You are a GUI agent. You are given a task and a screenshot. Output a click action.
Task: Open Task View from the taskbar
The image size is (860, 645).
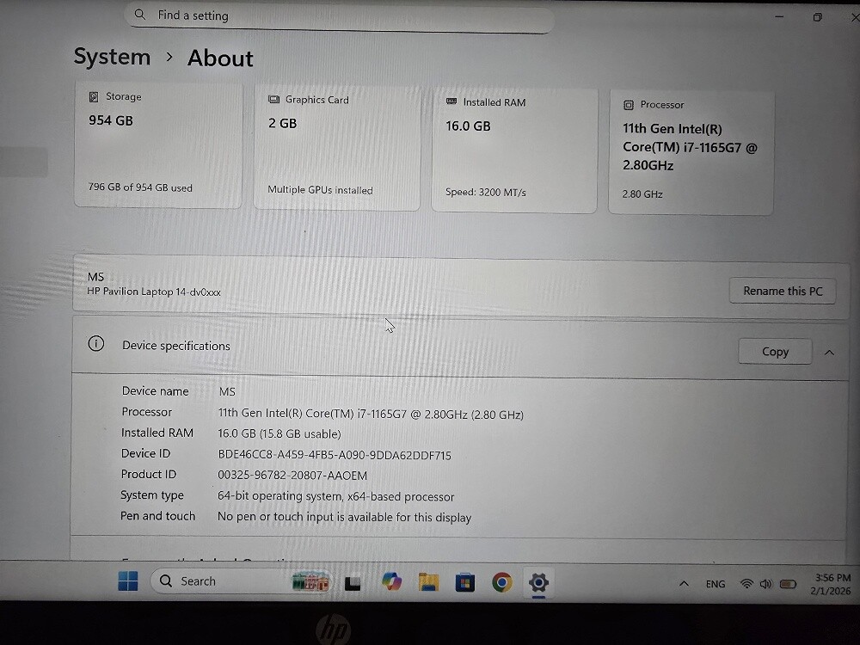pos(353,582)
